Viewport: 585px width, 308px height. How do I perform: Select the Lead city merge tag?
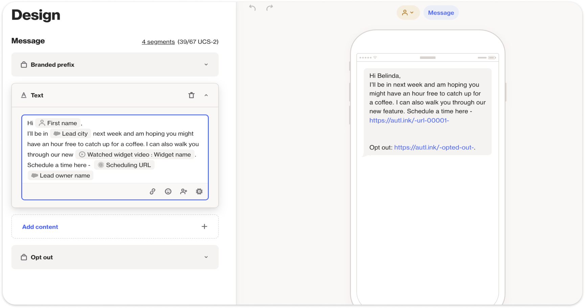pos(71,134)
